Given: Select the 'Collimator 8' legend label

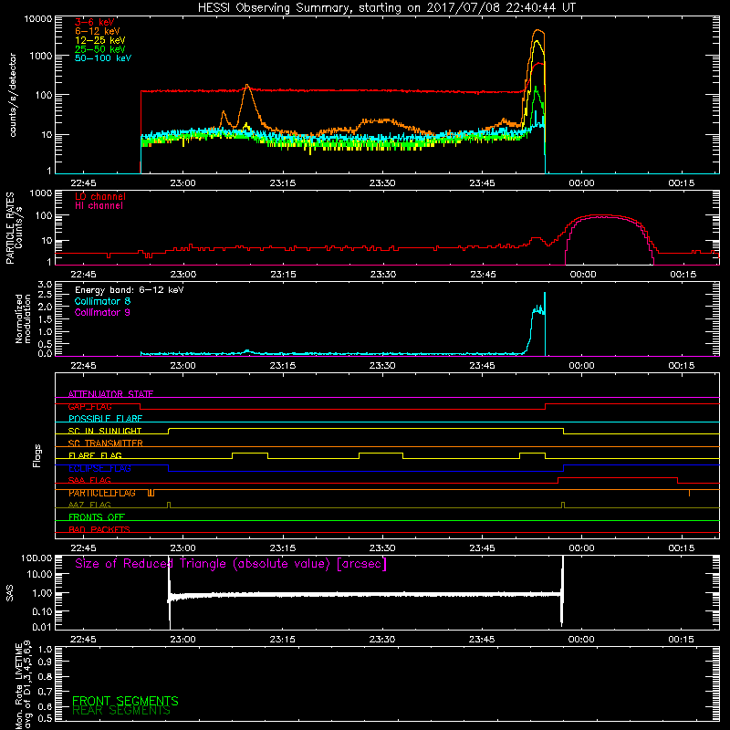Looking at the screenshot, I should (x=102, y=301).
